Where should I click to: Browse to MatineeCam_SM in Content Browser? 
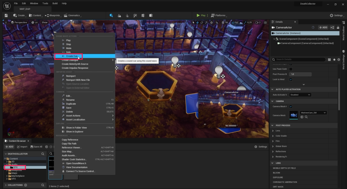click(x=302, y=117)
